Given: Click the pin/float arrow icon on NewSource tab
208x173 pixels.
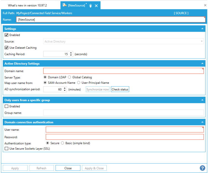Looking at the screenshot, I should (90, 6).
